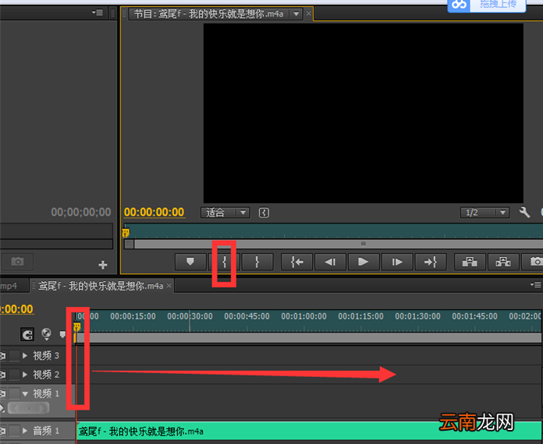The height and width of the screenshot is (444, 543).
Task: Click the 视频 3 track name
Action: pyautogui.click(x=46, y=355)
